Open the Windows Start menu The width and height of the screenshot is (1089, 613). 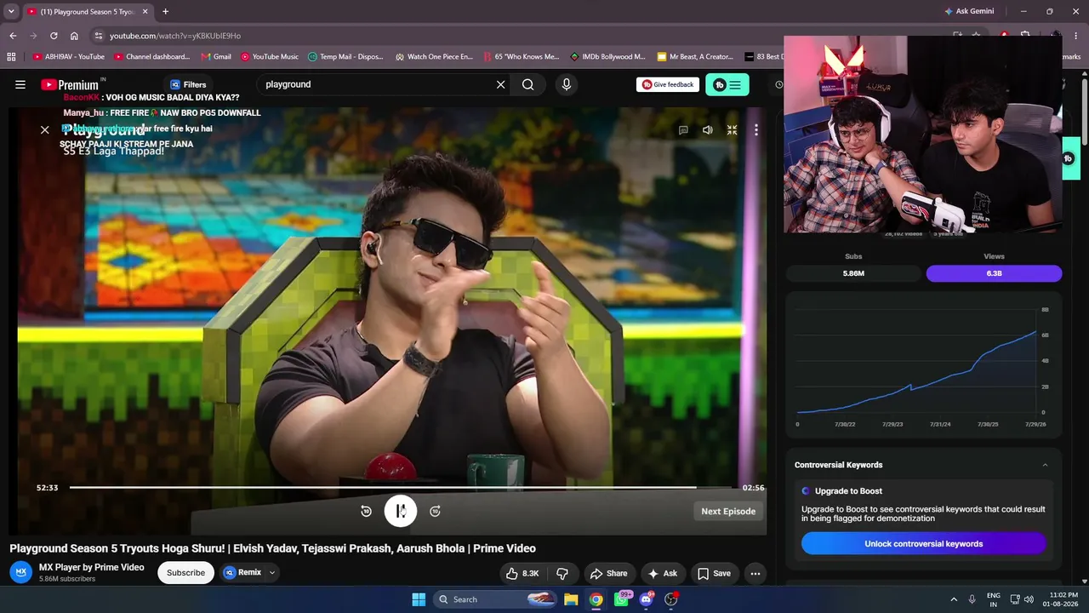click(419, 599)
